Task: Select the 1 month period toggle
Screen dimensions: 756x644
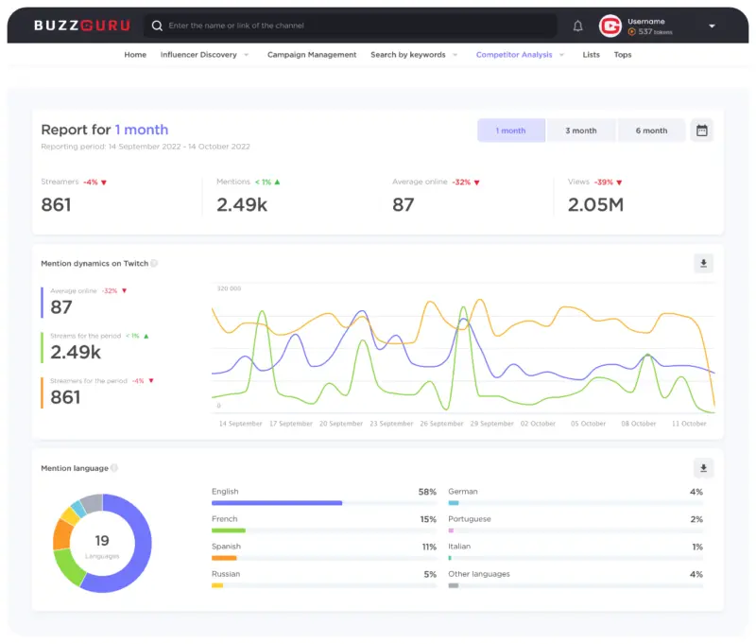Action: click(x=511, y=131)
